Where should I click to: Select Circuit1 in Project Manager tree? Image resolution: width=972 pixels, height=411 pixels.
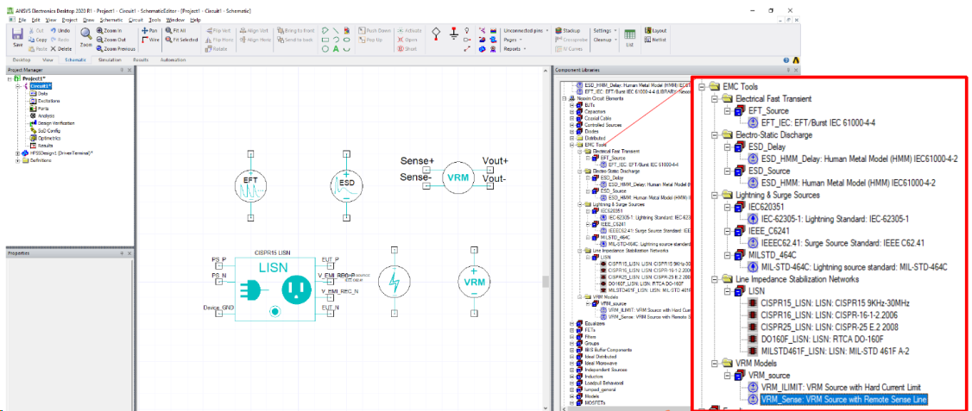[41, 86]
